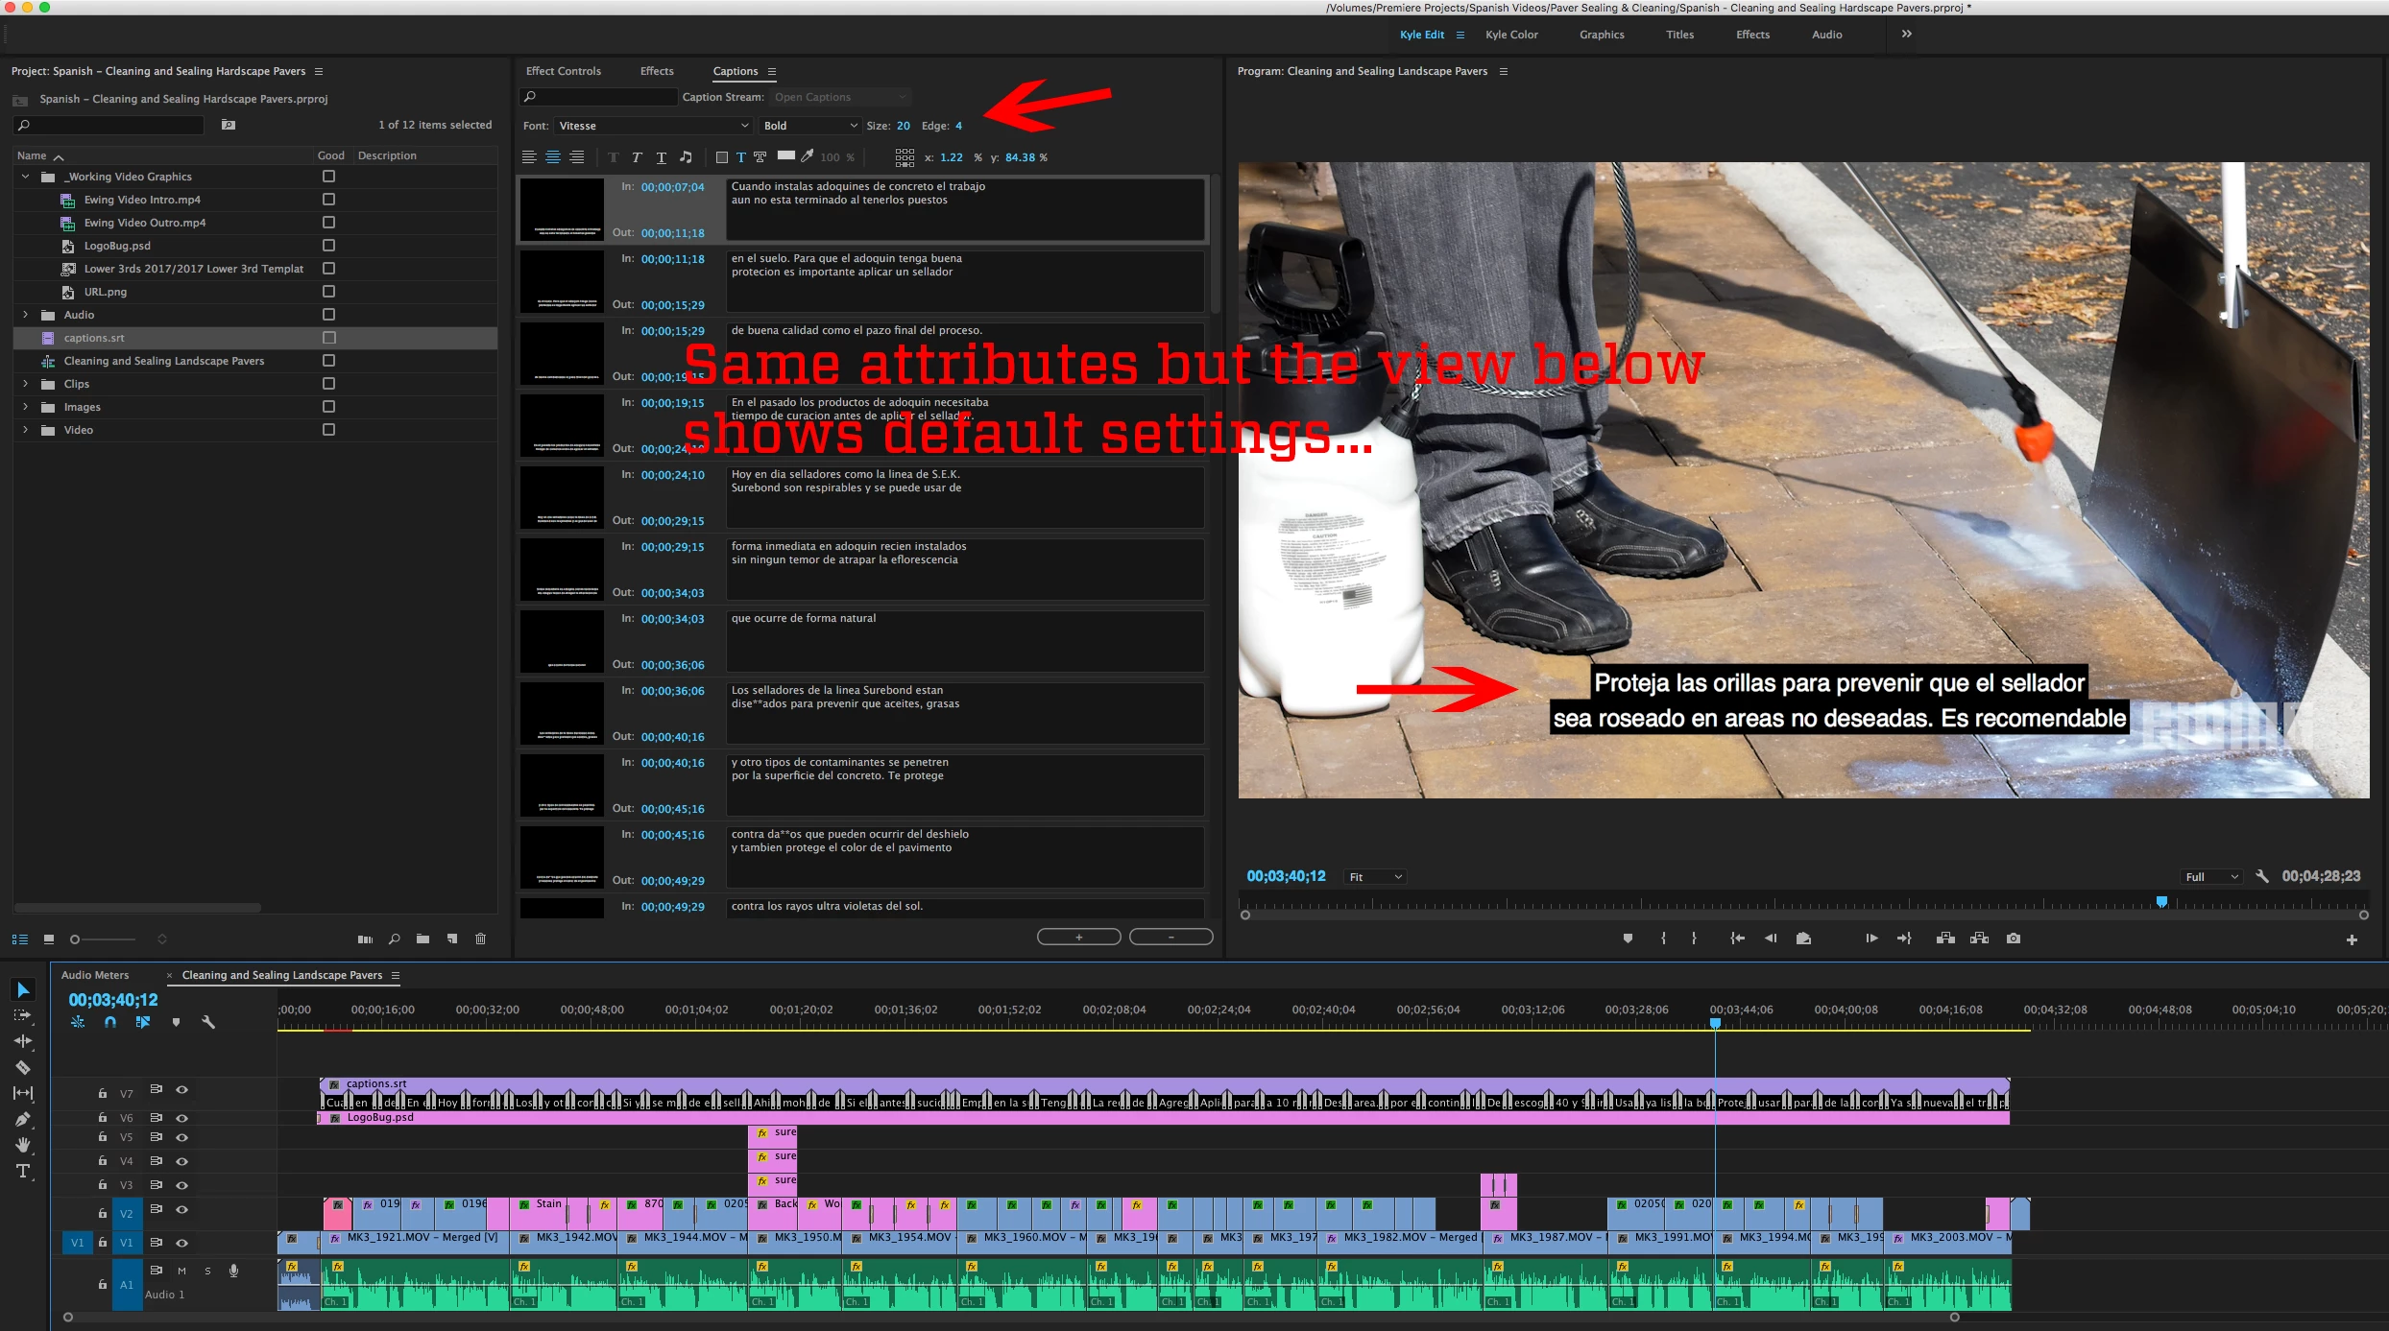Image resolution: width=2389 pixels, height=1331 pixels.
Task: Check the Good box for captions.srt
Action: (329, 338)
